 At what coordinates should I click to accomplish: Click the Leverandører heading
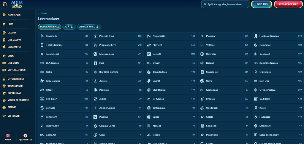pyautogui.click(x=49, y=19)
